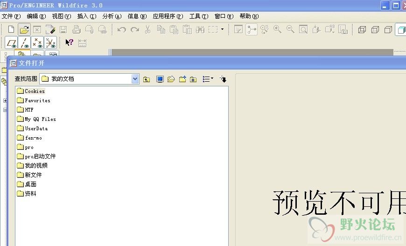The width and height of the screenshot is (406, 246).
Task: Open the saved view list icon
Action: 329,29
